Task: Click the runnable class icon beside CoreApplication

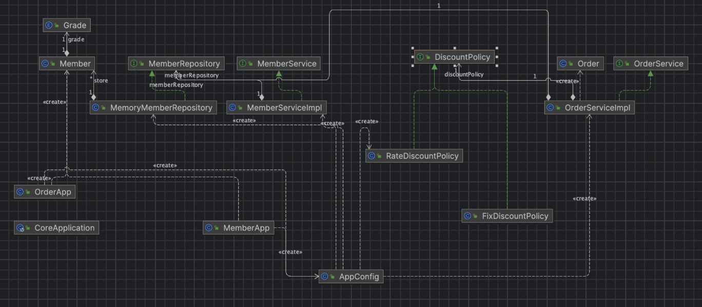Action: [20, 228]
